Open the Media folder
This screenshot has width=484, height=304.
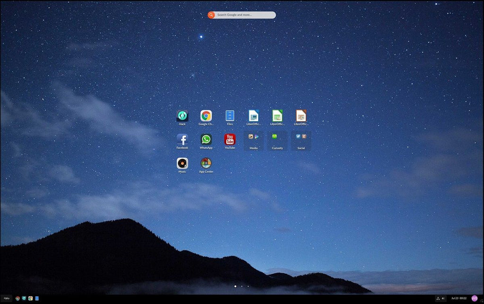(x=254, y=139)
